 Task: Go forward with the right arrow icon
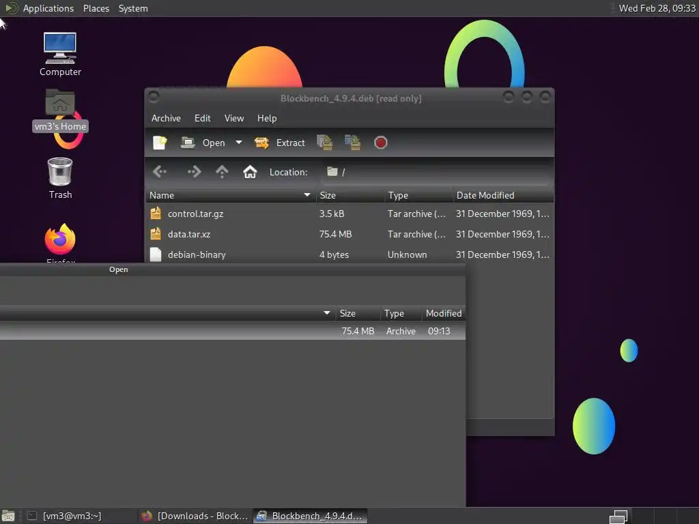coord(195,171)
